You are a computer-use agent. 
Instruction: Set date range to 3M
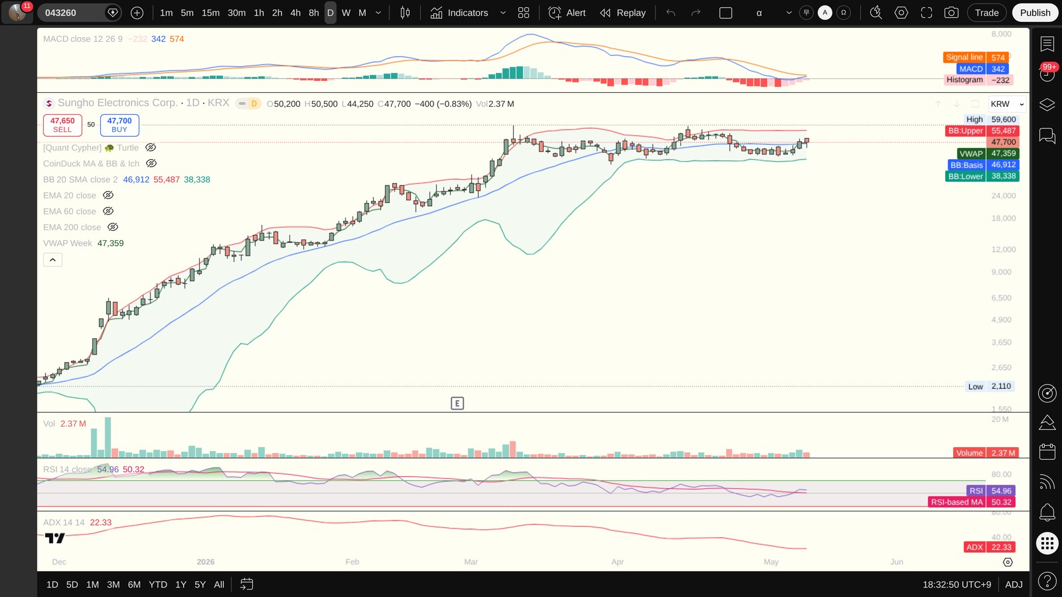[x=114, y=584]
